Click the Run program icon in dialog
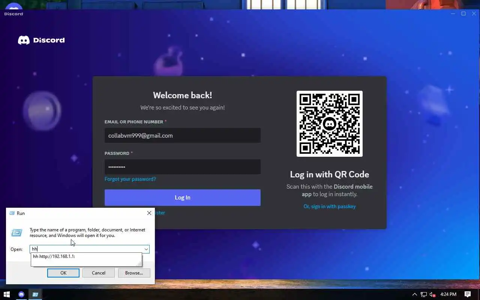This screenshot has height=300, width=480. pyautogui.click(x=16, y=233)
